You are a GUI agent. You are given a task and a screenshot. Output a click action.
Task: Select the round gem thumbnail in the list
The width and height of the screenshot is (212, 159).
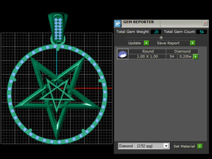123,54
